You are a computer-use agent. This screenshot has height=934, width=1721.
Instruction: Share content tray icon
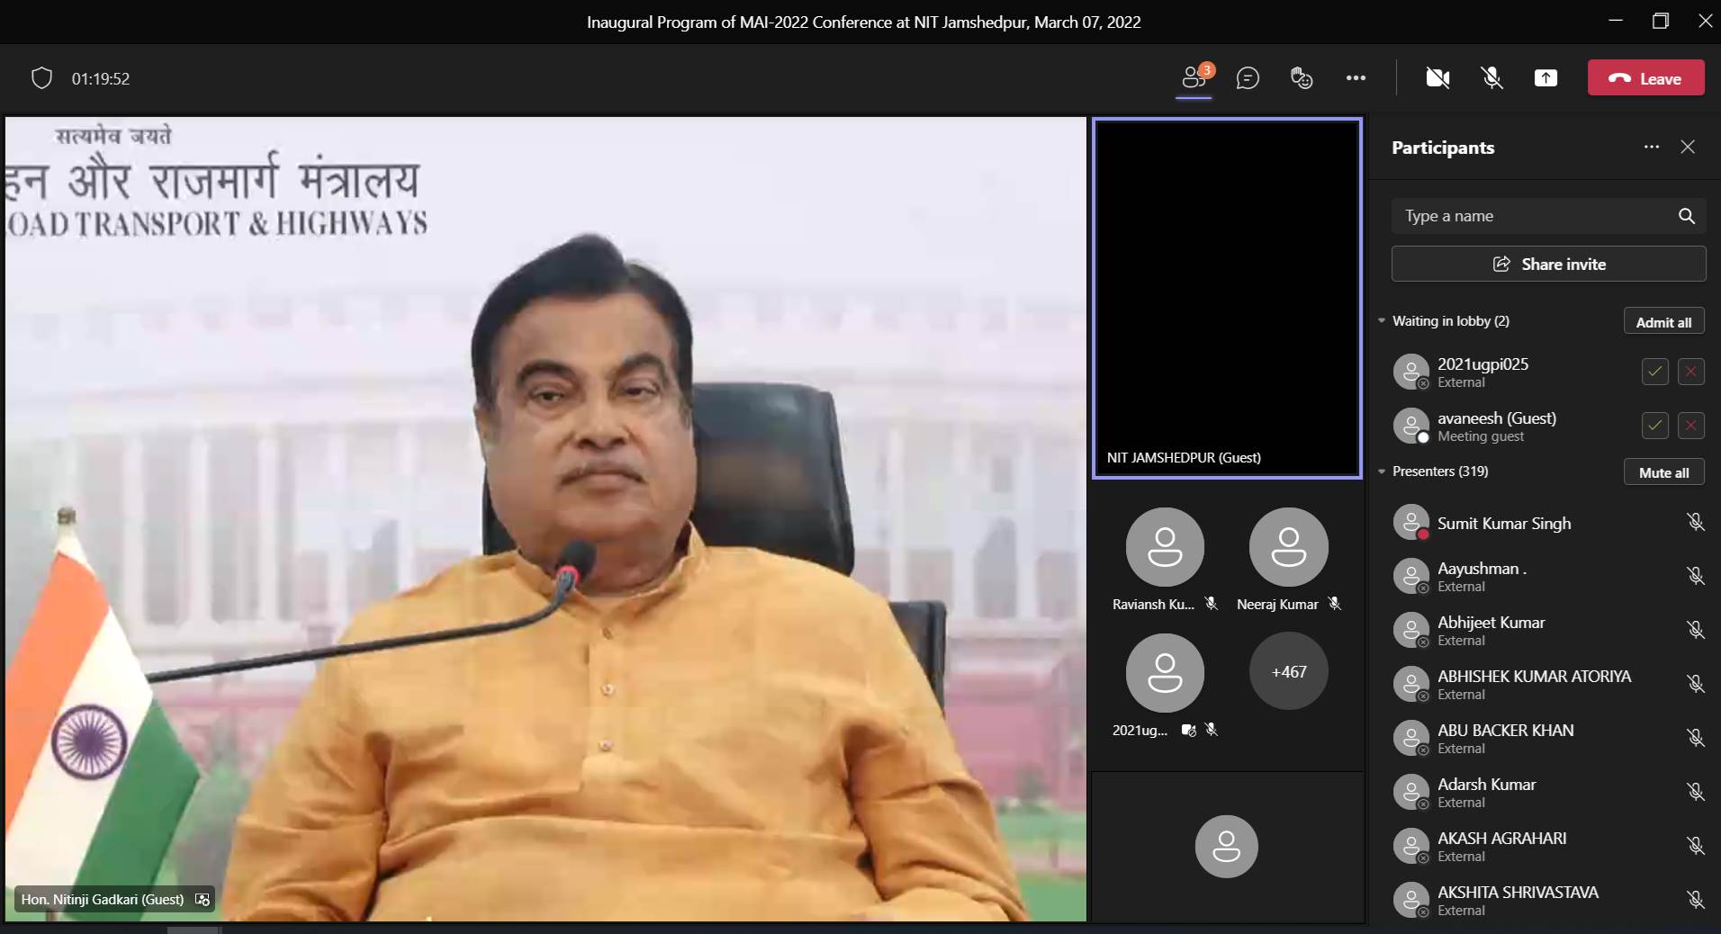1545,78
